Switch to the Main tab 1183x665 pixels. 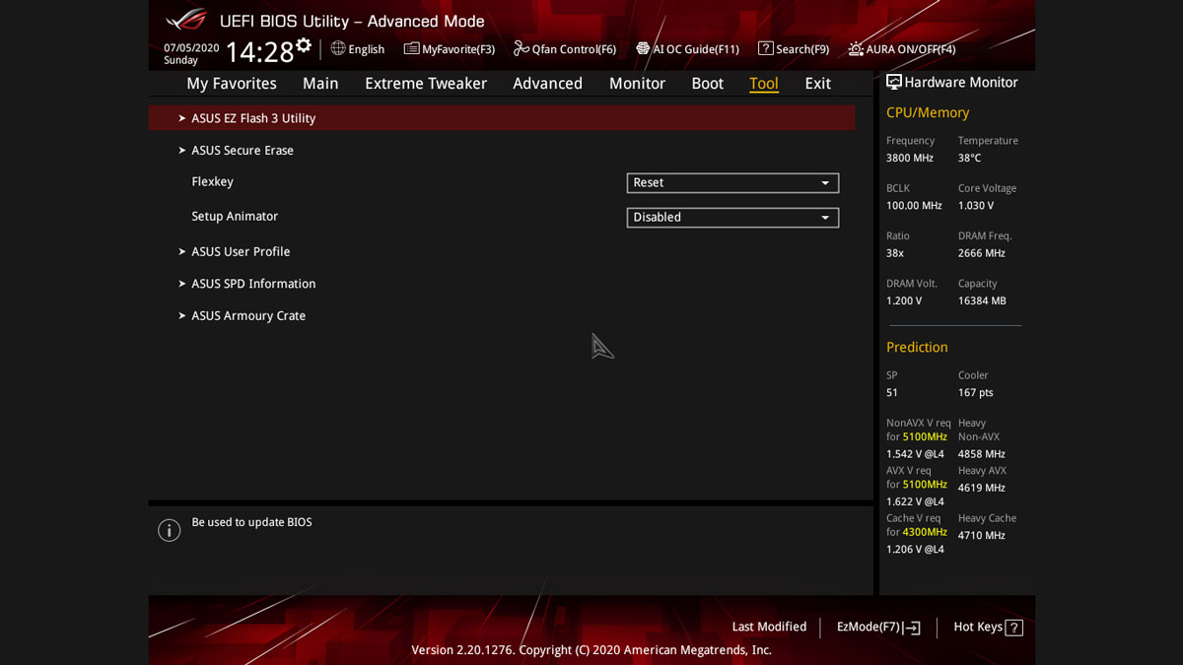tap(320, 84)
